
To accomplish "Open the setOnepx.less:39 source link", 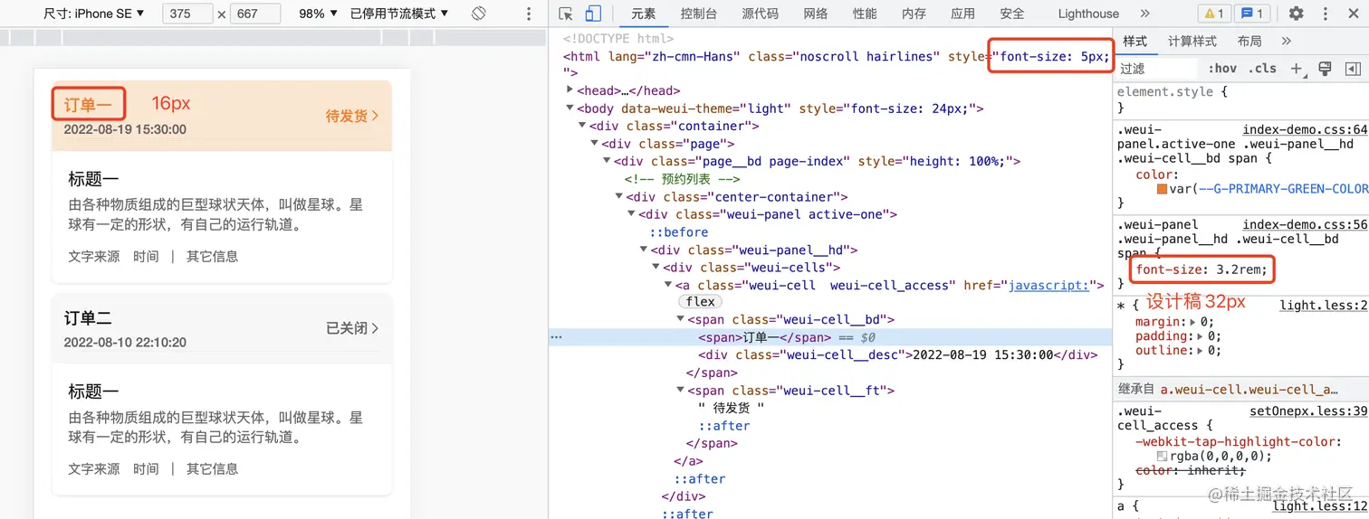I will (x=1308, y=410).
